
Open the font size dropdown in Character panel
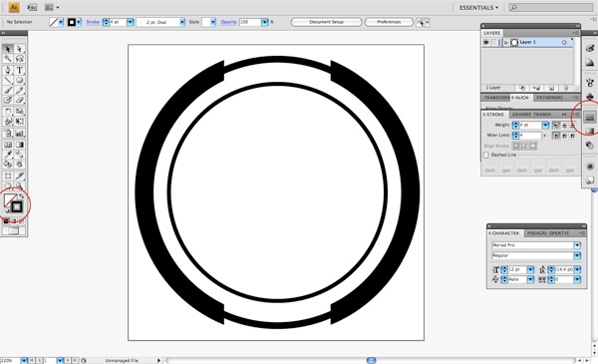tap(530, 269)
